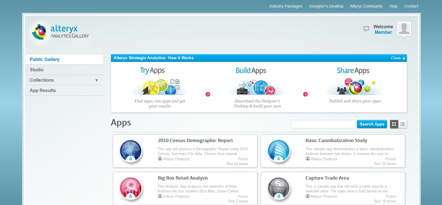Click the Alteryx Analytics Gallery logo
Image resolution: width=442 pixels, height=205 pixels.
coord(60,32)
